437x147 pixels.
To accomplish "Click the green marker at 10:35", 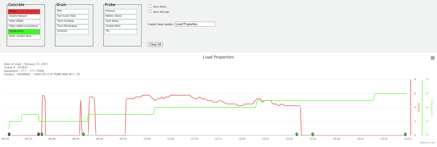I will point(313,134).
